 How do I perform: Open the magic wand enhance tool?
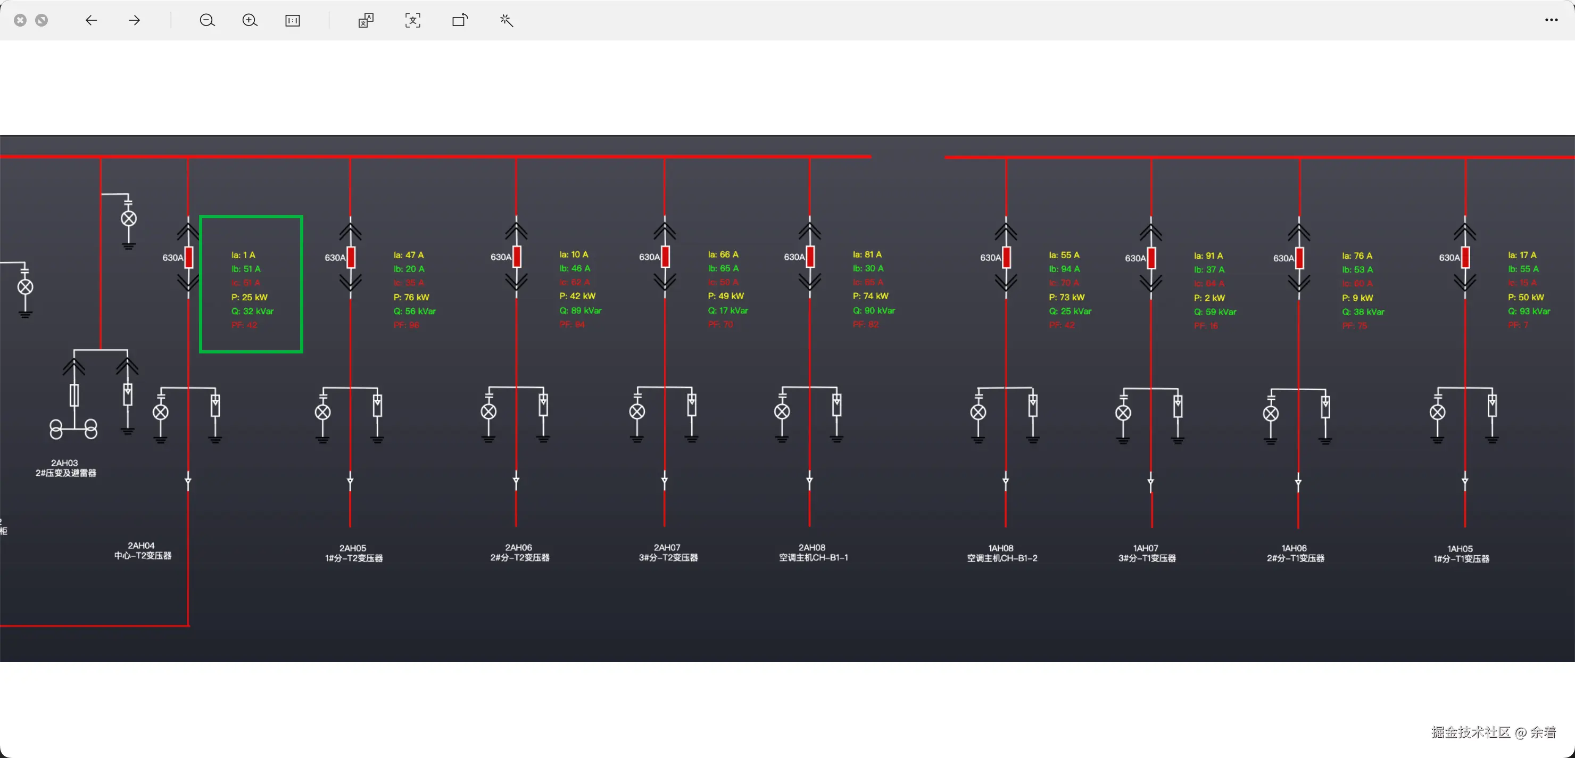tap(506, 20)
